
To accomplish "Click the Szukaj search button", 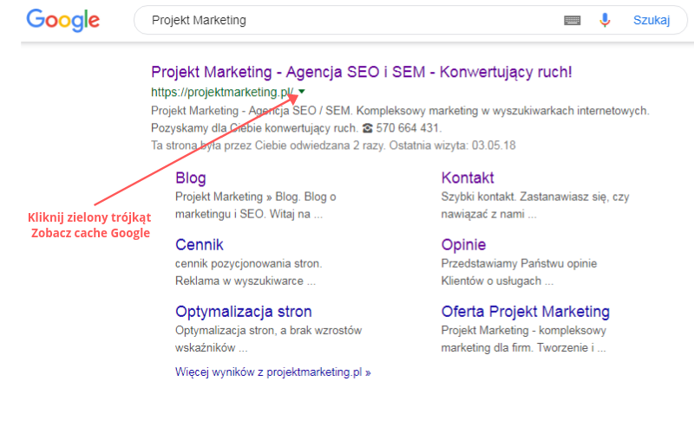I will click(651, 20).
